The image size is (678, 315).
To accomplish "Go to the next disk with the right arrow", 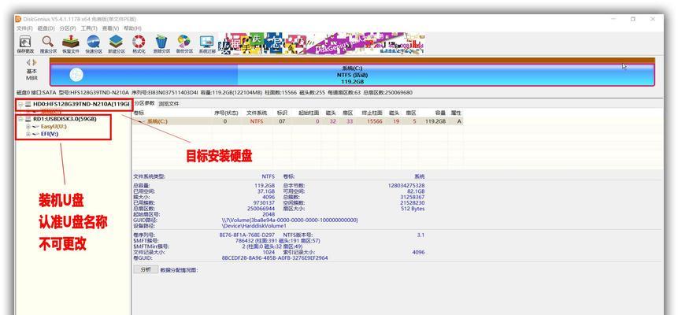I will coord(35,63).
